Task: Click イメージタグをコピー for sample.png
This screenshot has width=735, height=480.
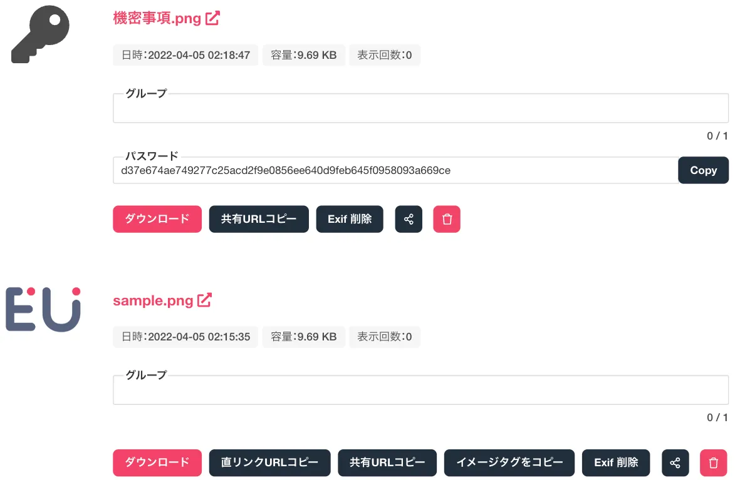Action: [509, 462]
